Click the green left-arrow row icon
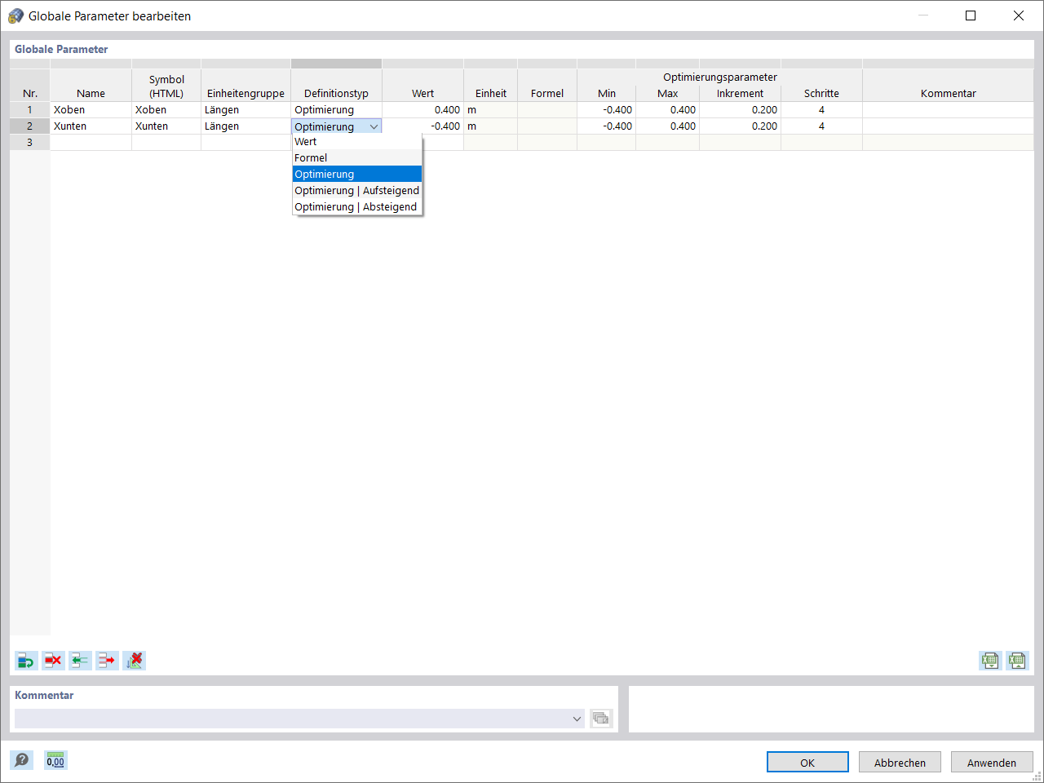 [x=80, y=661]
